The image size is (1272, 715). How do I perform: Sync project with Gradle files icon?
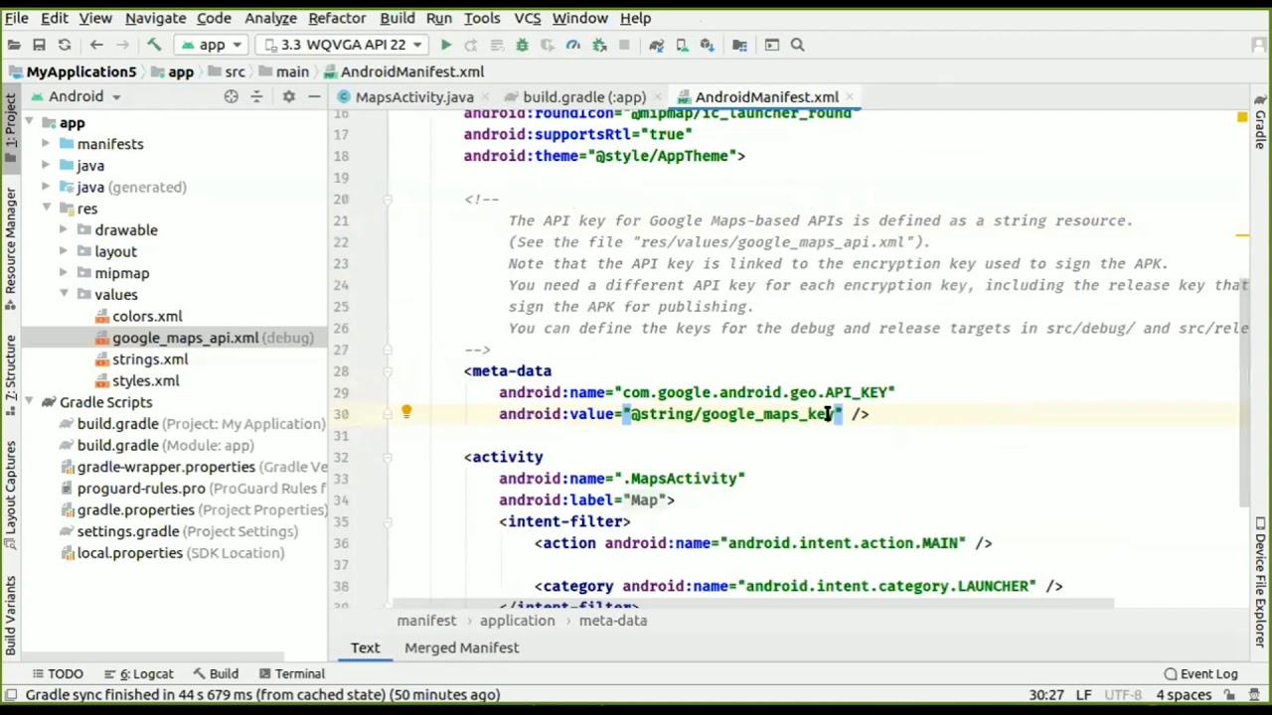[656, 45]
